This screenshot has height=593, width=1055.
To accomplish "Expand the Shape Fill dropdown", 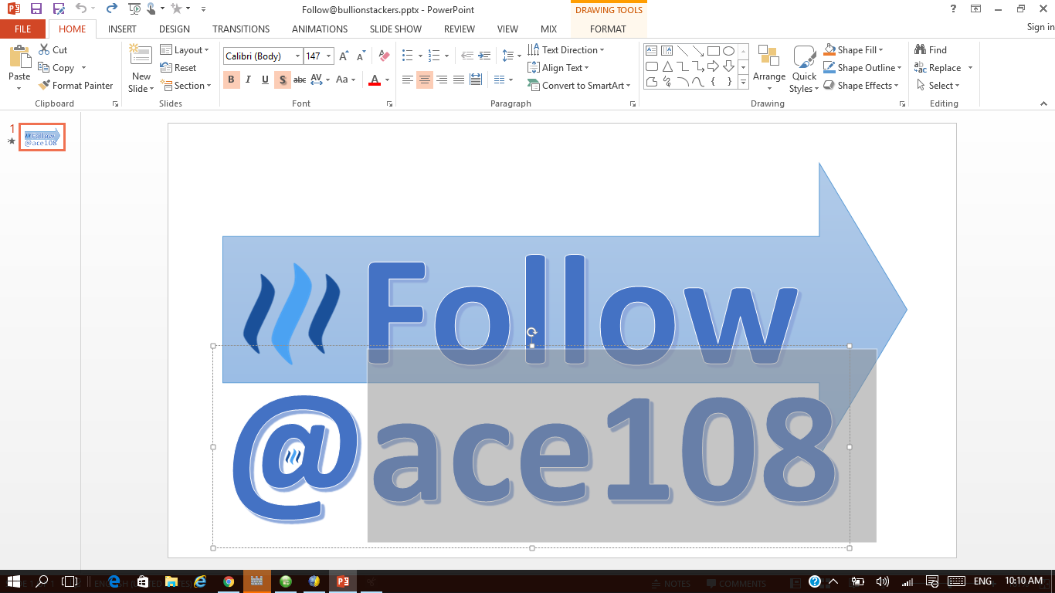I will click(x=853, y=50).
